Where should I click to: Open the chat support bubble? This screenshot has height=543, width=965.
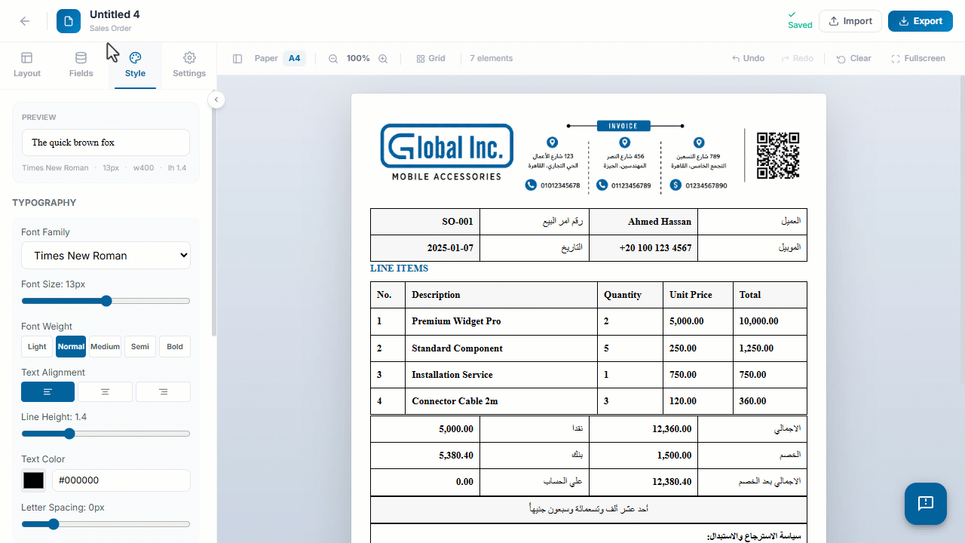tap(926, 504)
